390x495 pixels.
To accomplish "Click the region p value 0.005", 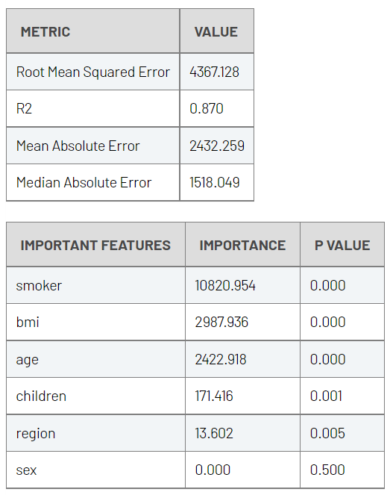I will pyautogui.click(x=327, y=433).
